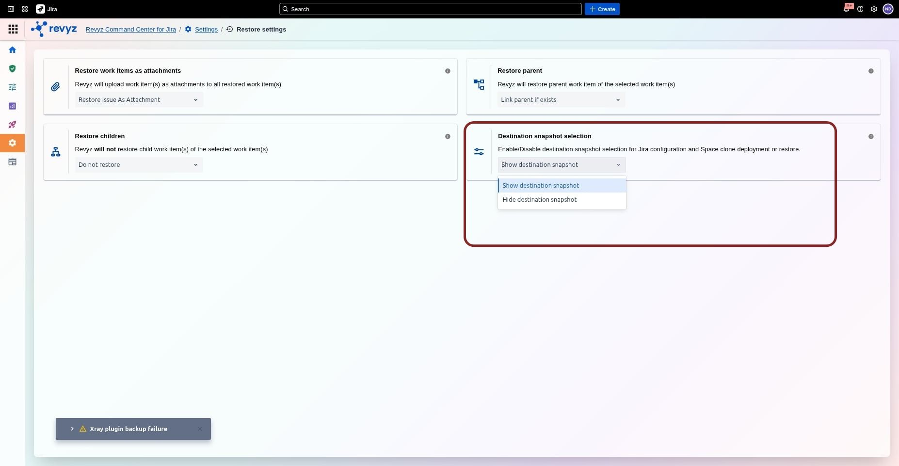Open the Do not restore dropdown

click(x=139, y=165)
